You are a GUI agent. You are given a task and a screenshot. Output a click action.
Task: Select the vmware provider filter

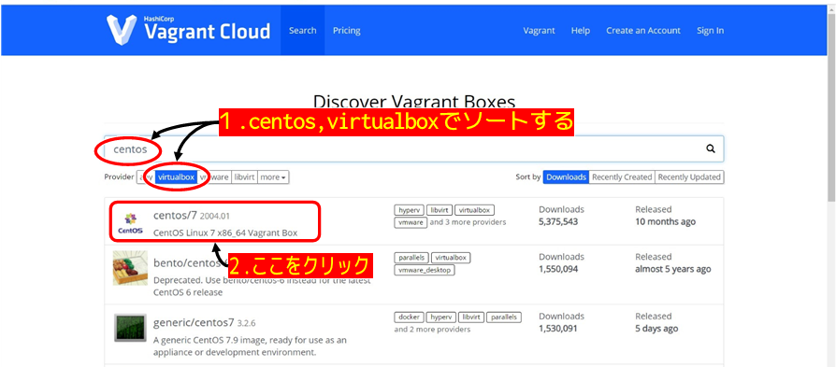214,176
